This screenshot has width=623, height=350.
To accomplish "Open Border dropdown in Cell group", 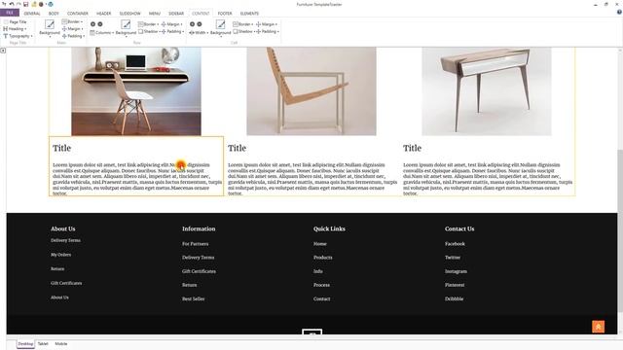I will coord(243,24).
